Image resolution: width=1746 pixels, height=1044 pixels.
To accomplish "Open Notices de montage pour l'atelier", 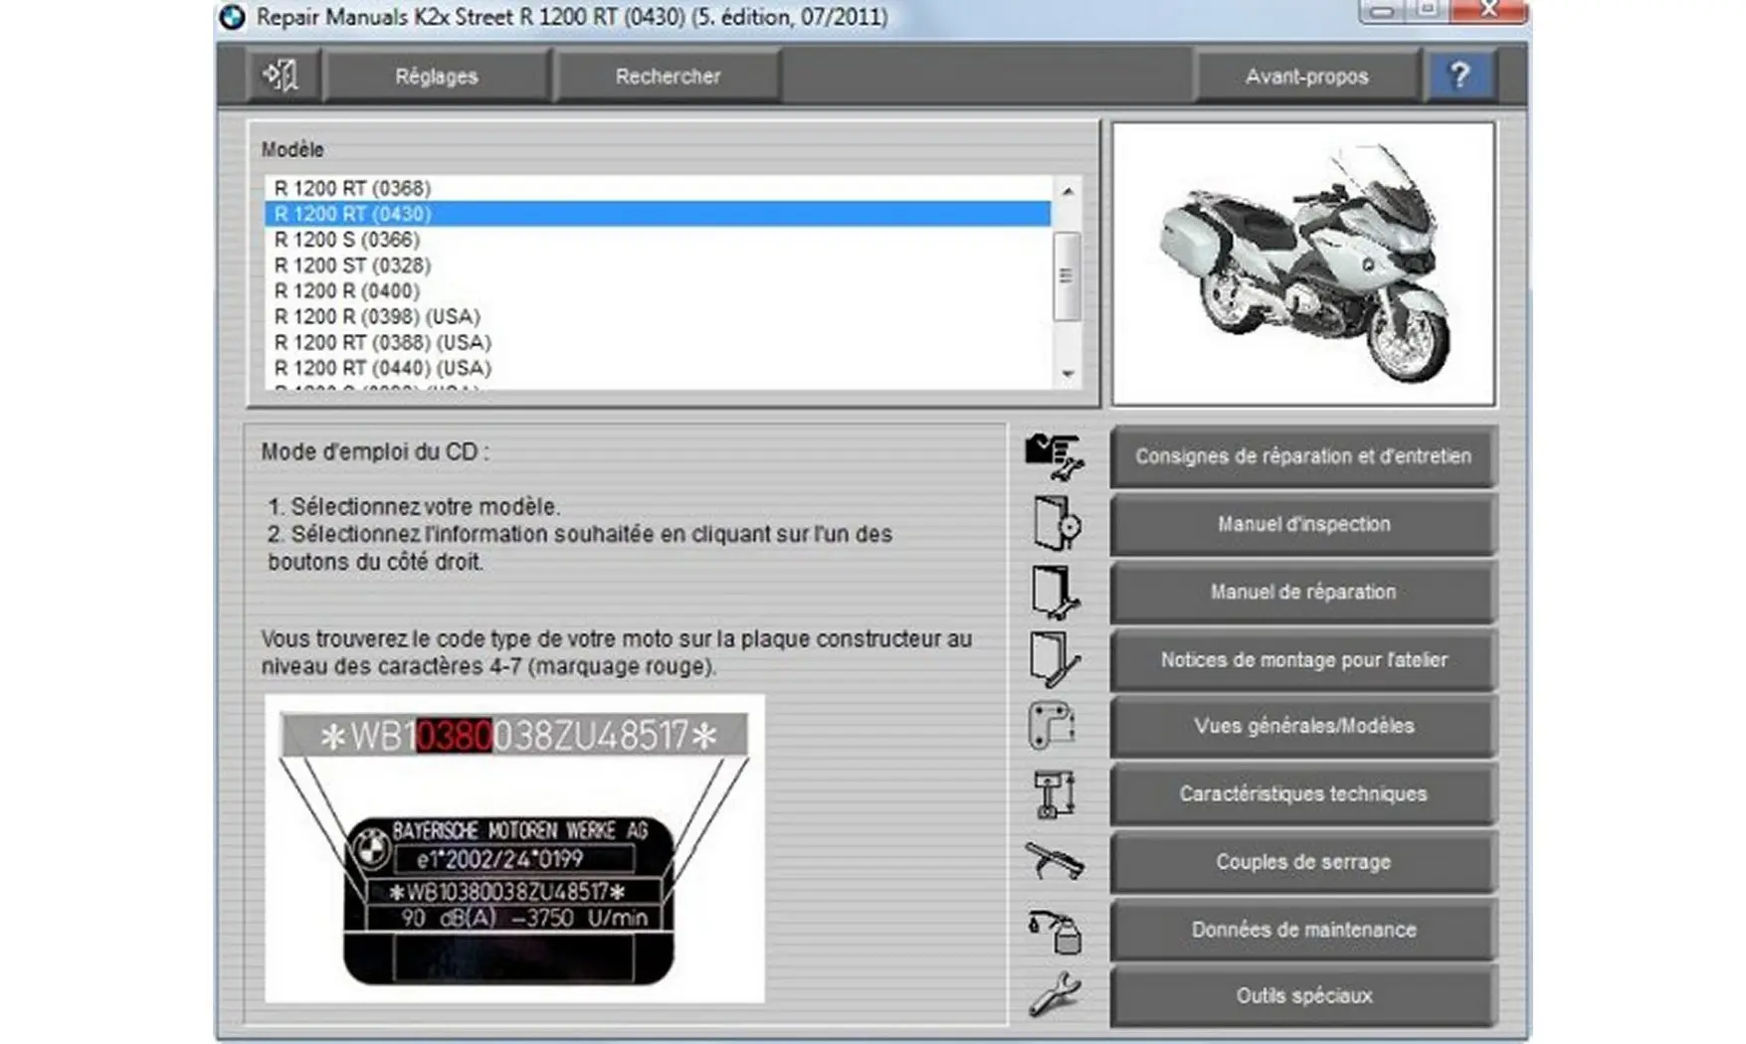I will point(1303,659).
